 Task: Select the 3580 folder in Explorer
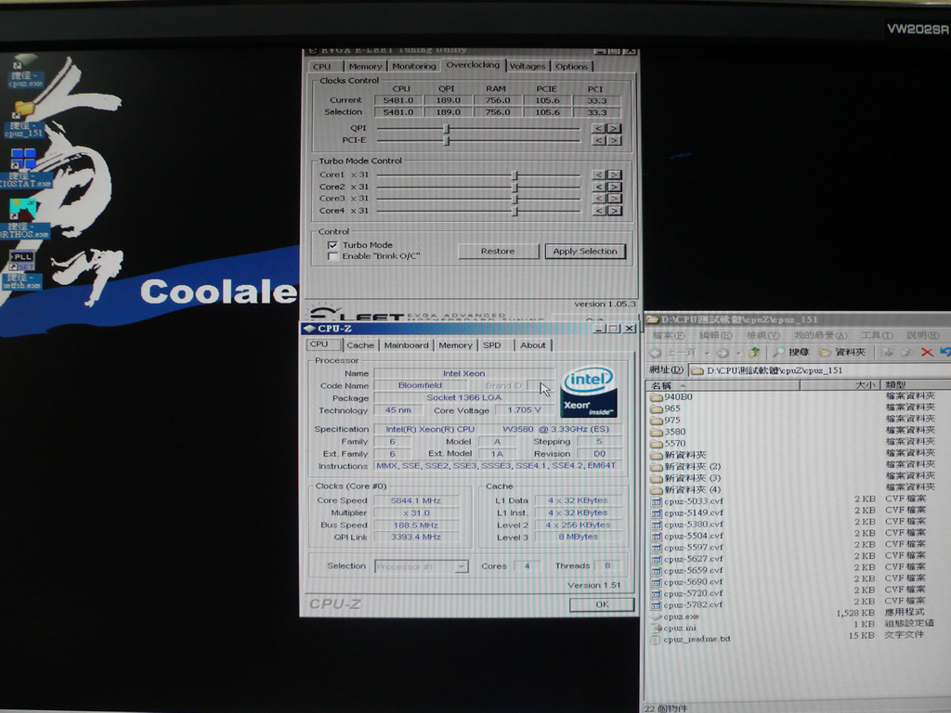(668, 432)
